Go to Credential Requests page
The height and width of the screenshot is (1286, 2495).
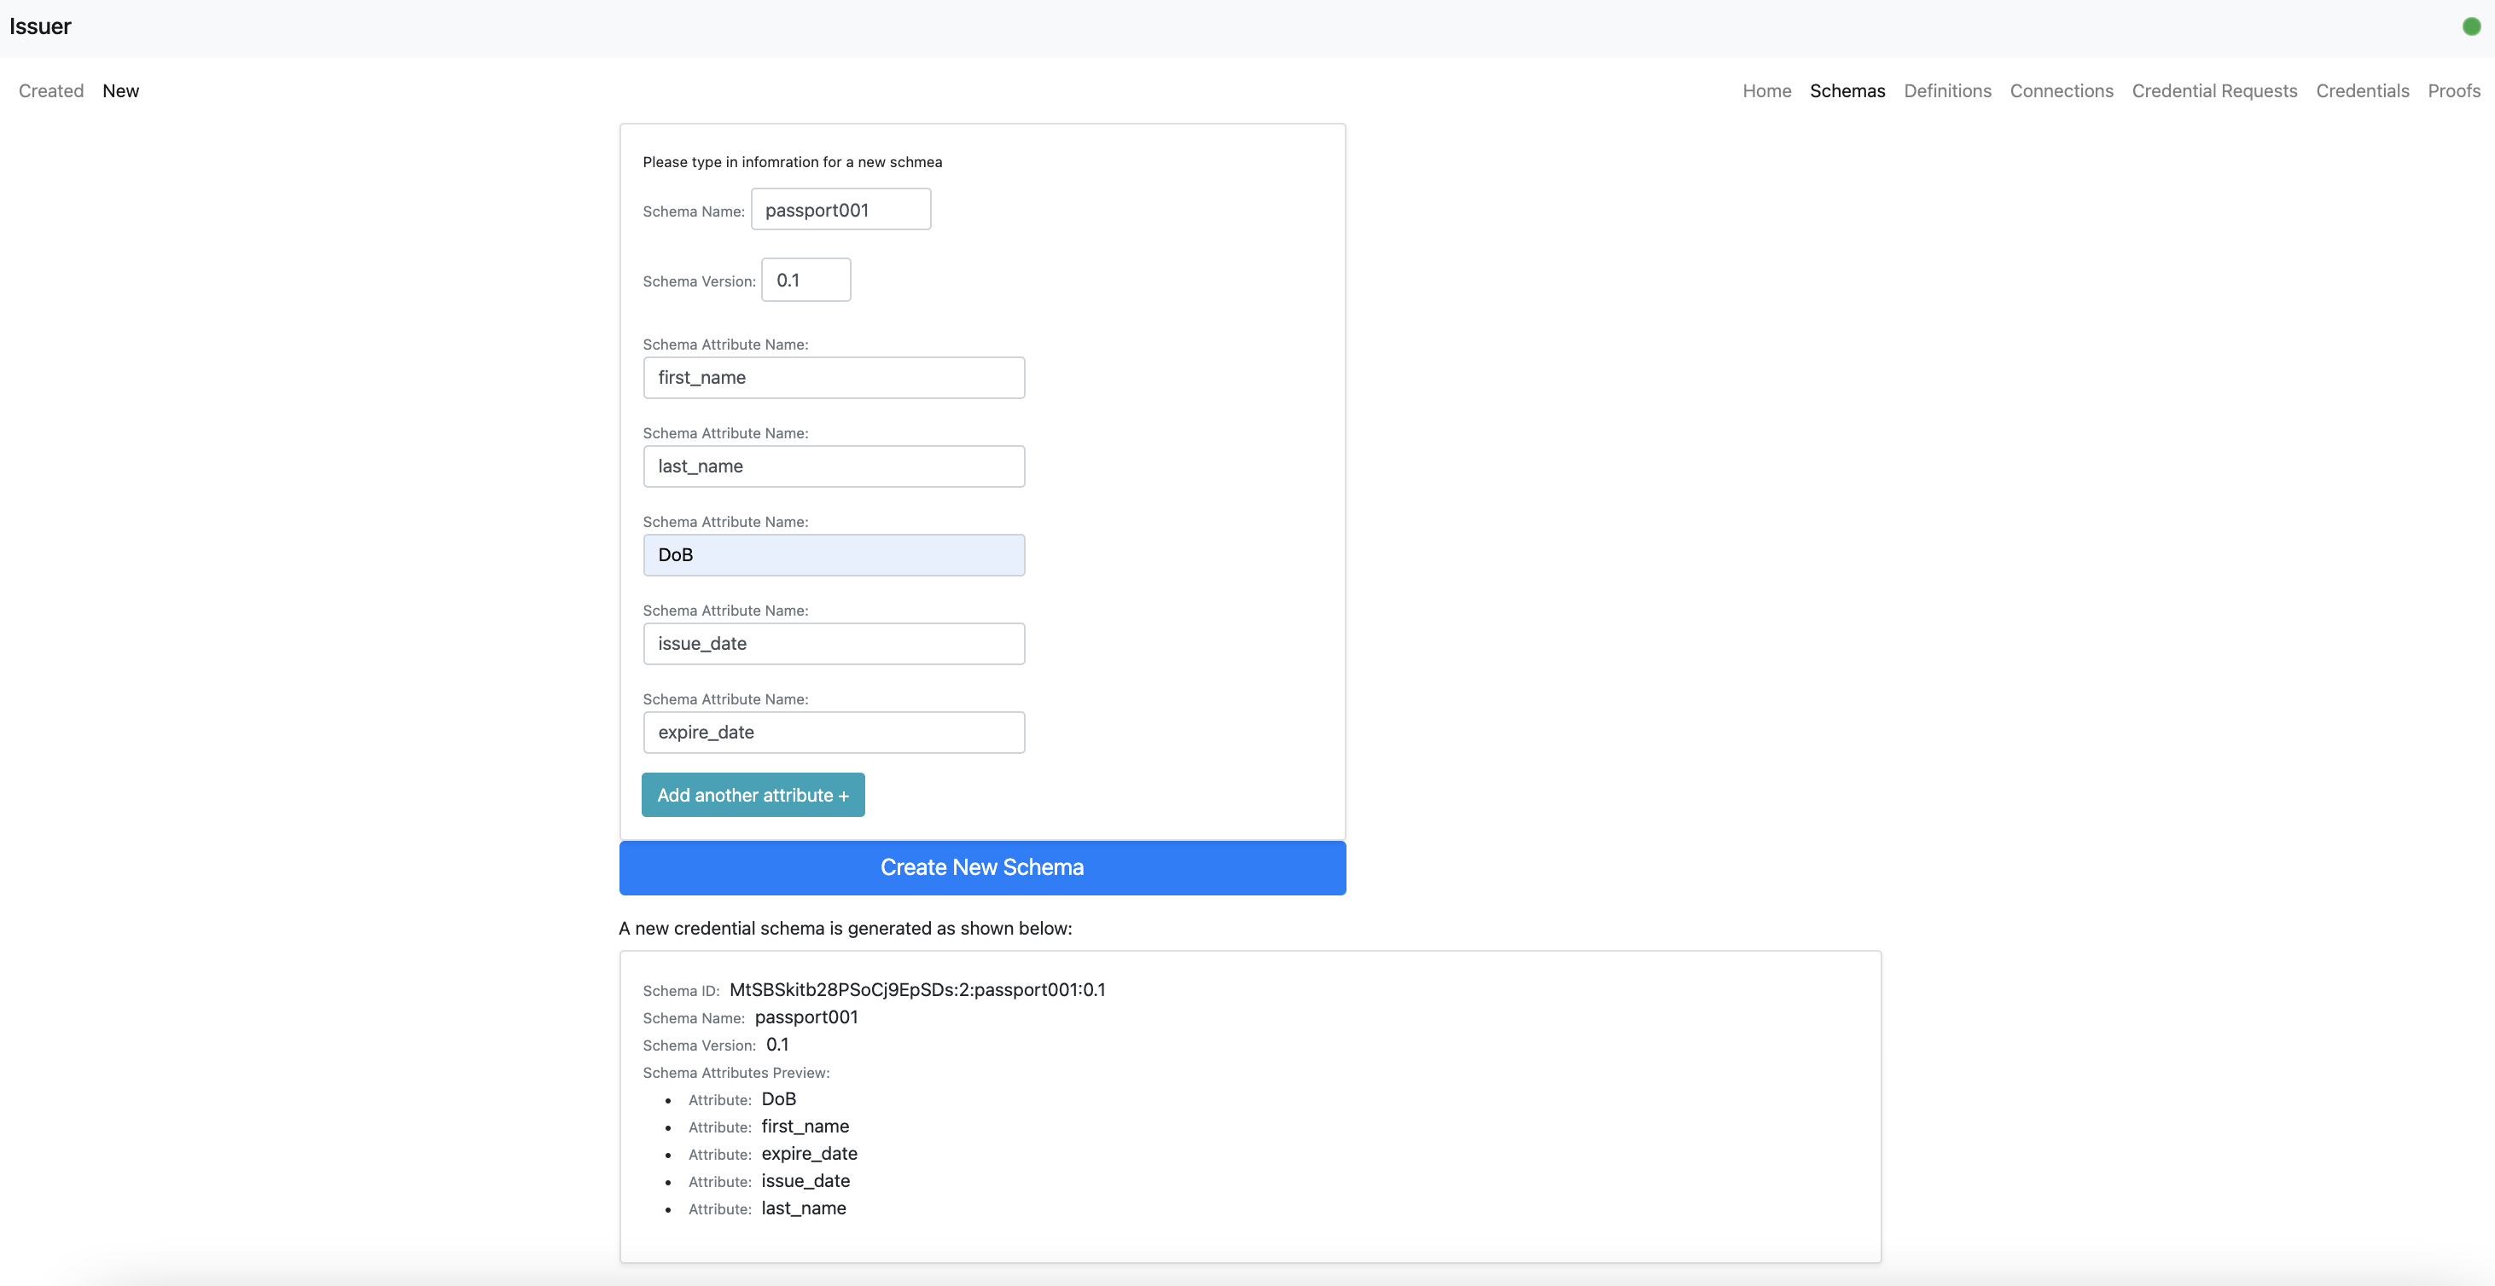(2214, 91)
